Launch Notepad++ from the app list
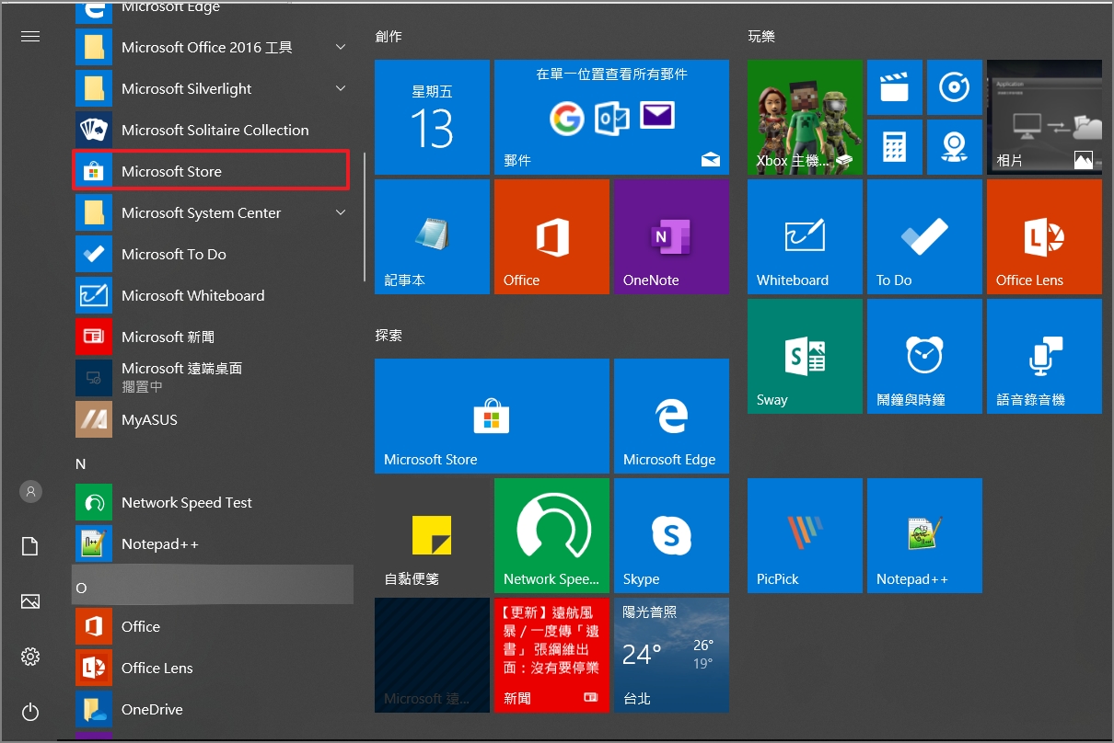1114x743 pixels. pyautogui.click(x=213, y=543)
